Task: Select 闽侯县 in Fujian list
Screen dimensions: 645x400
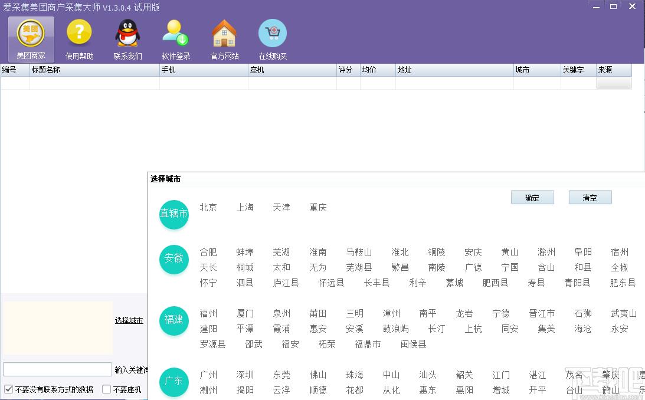Action: pyautogui.click(x=414, y=344)
